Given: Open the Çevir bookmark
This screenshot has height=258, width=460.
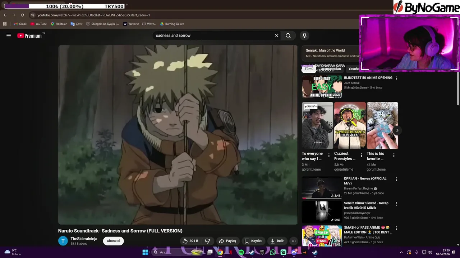Looking at the screenshot, I should pyautogui.click(x=77, y=24).
